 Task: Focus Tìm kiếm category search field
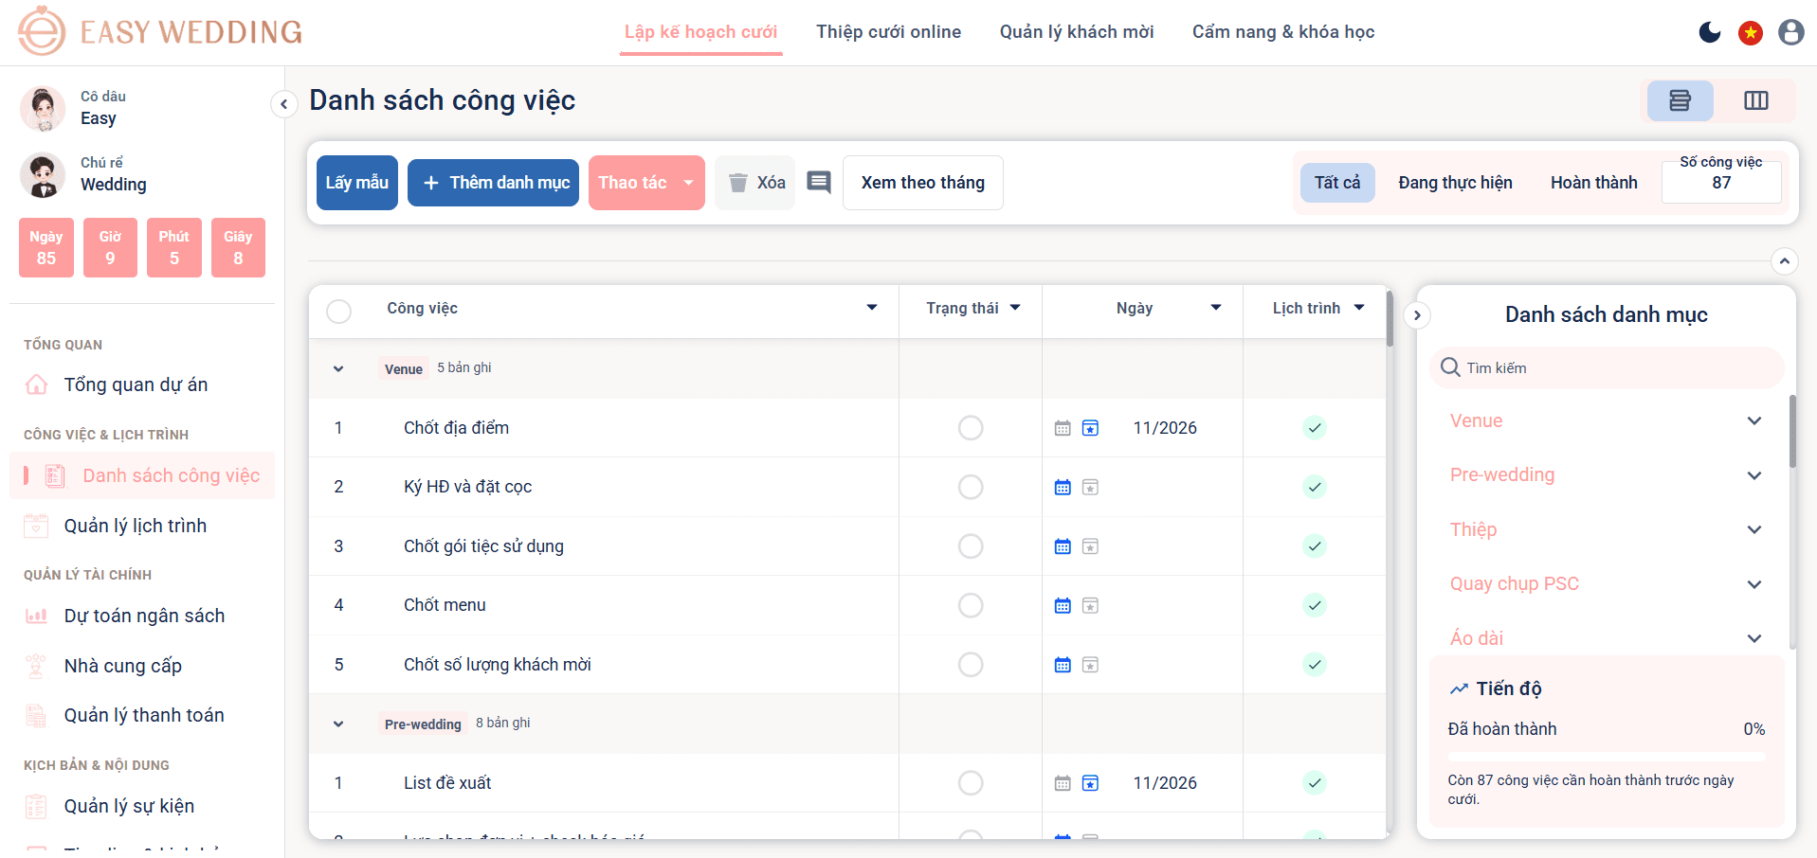pyautogui.click(x=1607, y=367)
